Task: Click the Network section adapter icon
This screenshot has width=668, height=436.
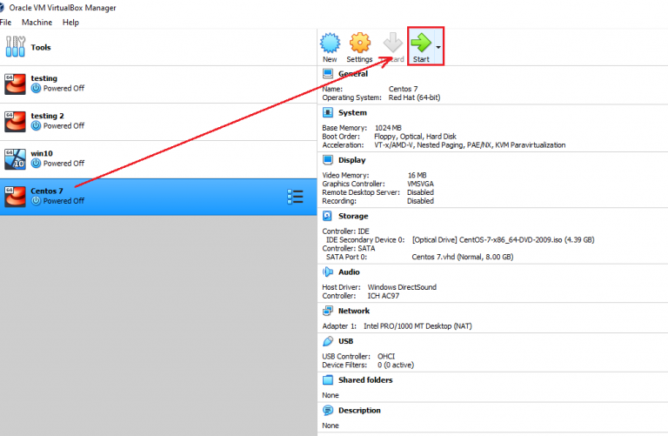Action: tap(328, 311)
